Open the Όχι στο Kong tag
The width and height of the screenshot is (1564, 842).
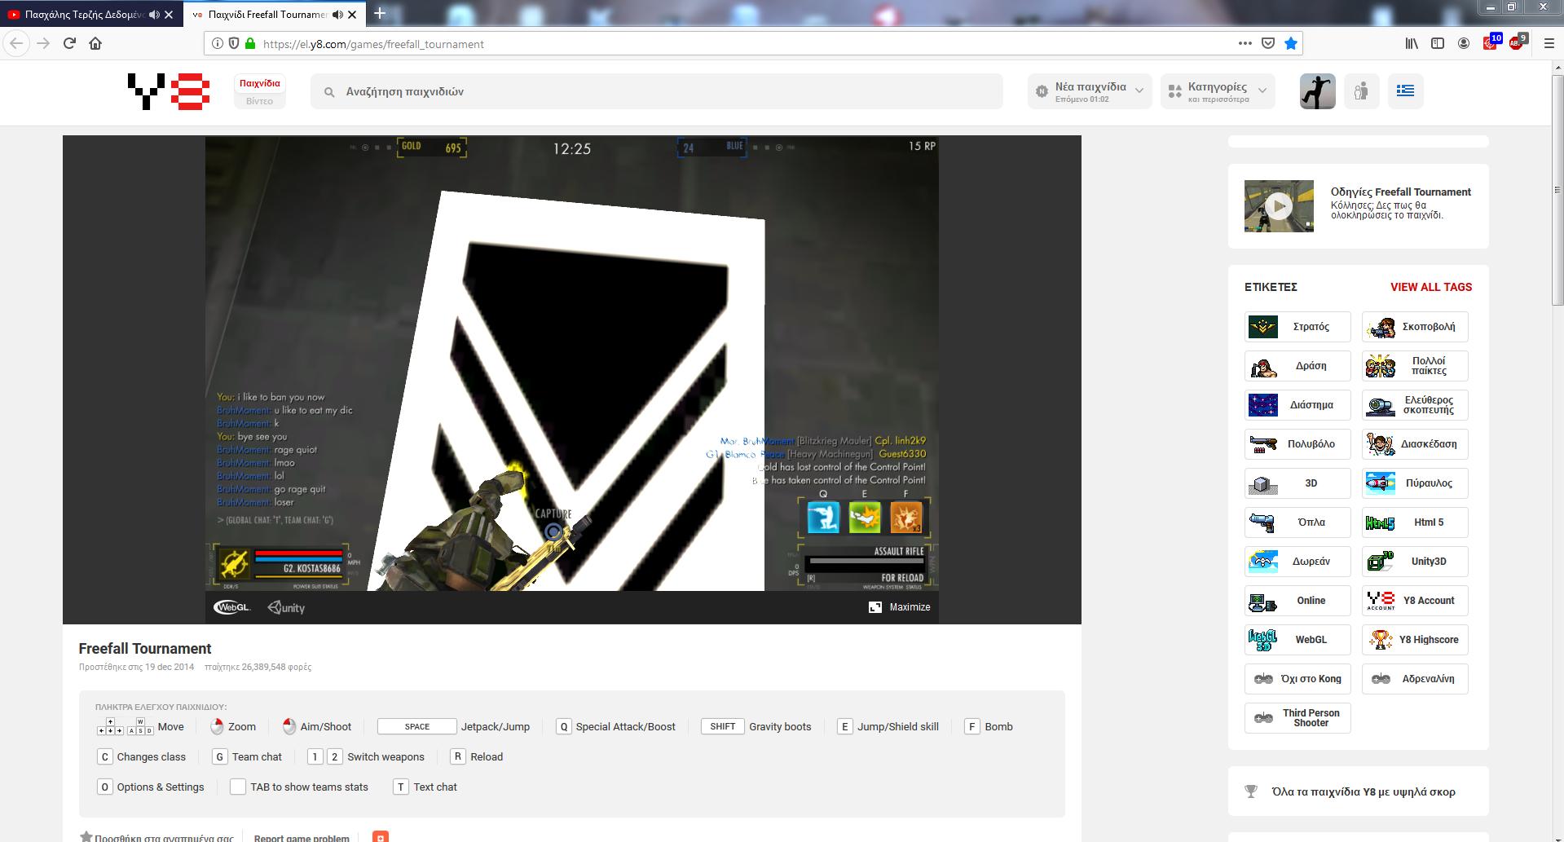(x=1297, y=679)
